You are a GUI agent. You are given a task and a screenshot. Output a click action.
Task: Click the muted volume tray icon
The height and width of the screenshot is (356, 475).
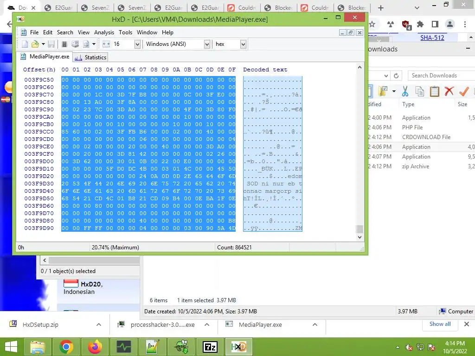[x=409, y=347]
